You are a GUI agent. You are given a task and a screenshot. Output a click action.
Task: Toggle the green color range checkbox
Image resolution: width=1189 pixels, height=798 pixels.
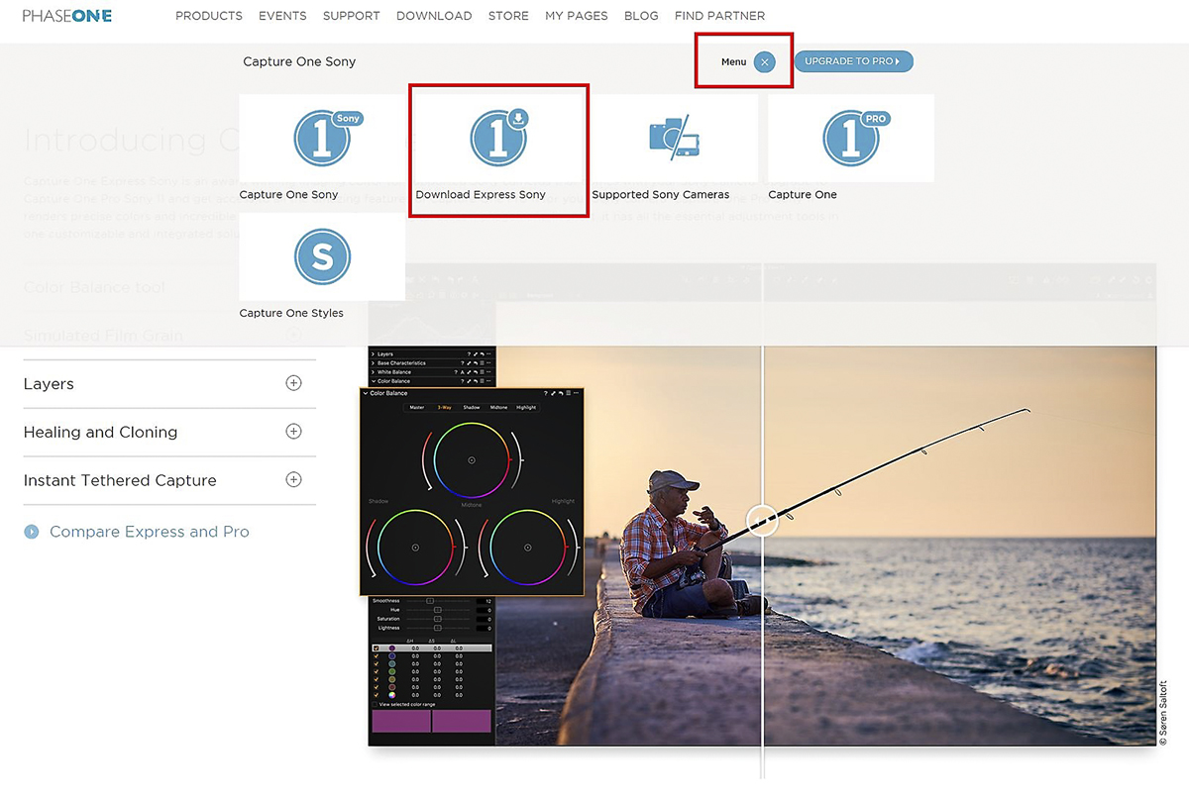(x=376, y=671)
